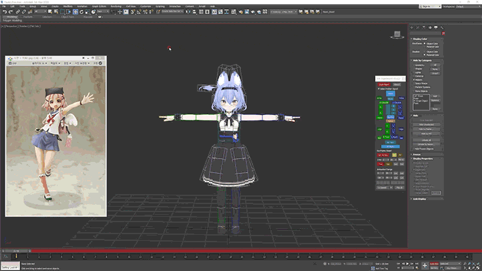
Task: Select Shaded Object Color radio button
Action: click(x=424, y=52)
